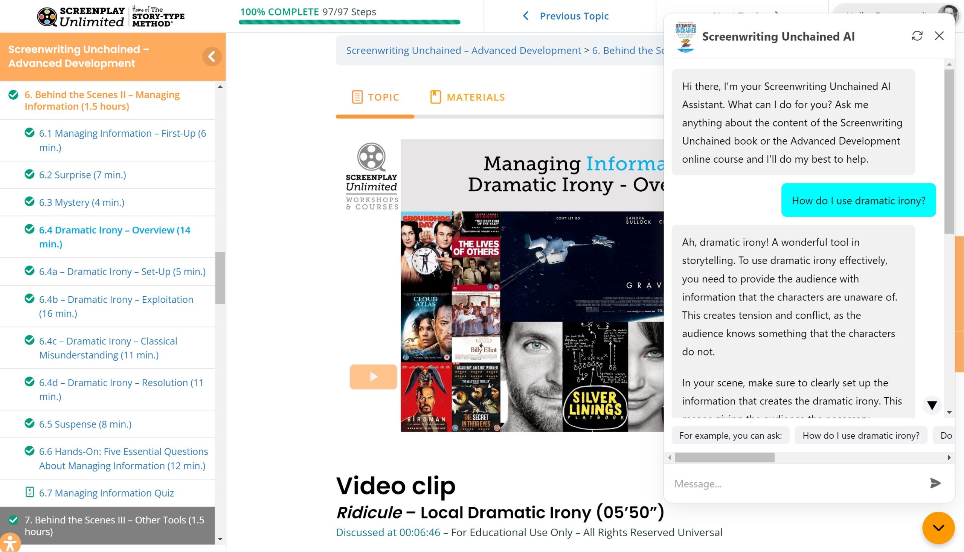The width and height of the screenshot is (964, 552).
Task: Open lesson 6.4a Dramatic Irony Set-Up
Action: (122, 271)
